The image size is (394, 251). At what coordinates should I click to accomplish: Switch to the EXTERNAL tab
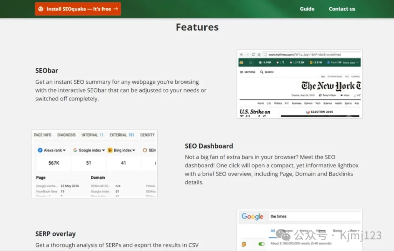(x=122, y=135)
